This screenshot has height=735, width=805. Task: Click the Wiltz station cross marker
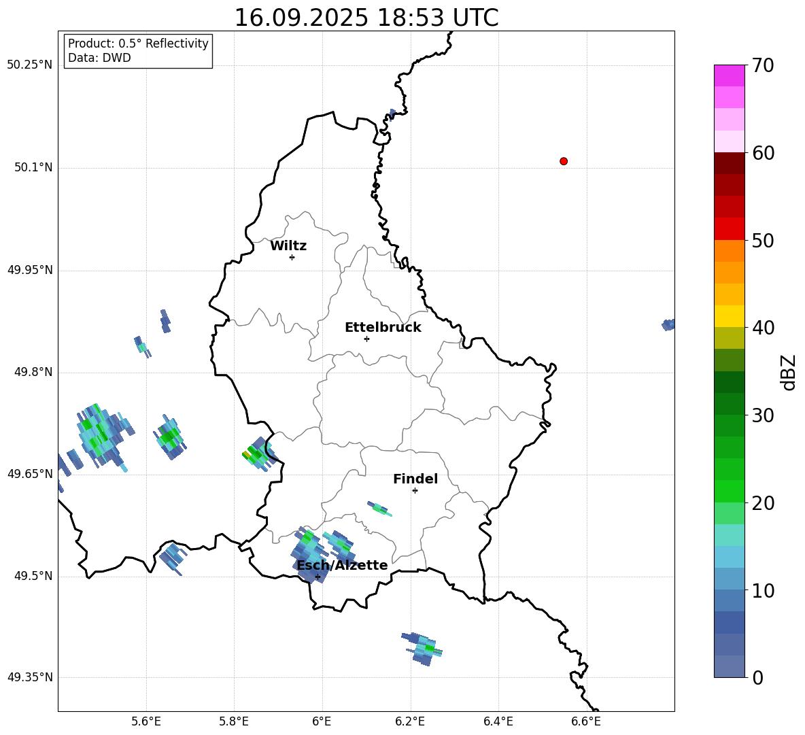(292, 257)
